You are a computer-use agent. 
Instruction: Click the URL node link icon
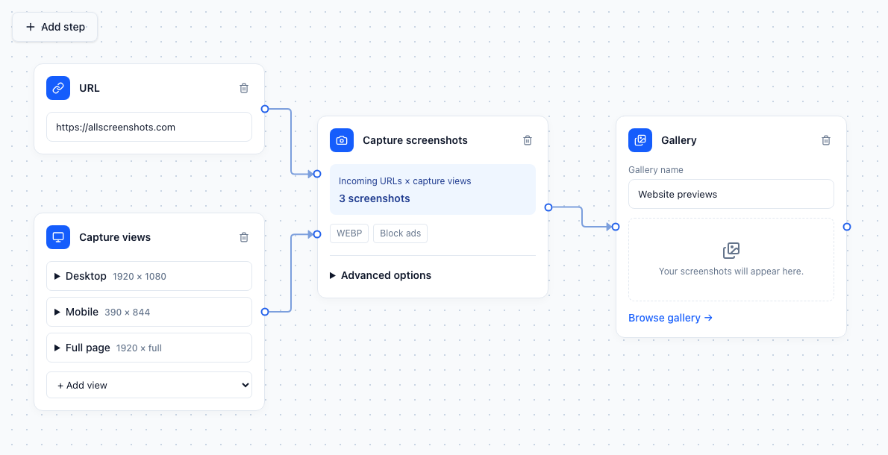click(58, 88)
